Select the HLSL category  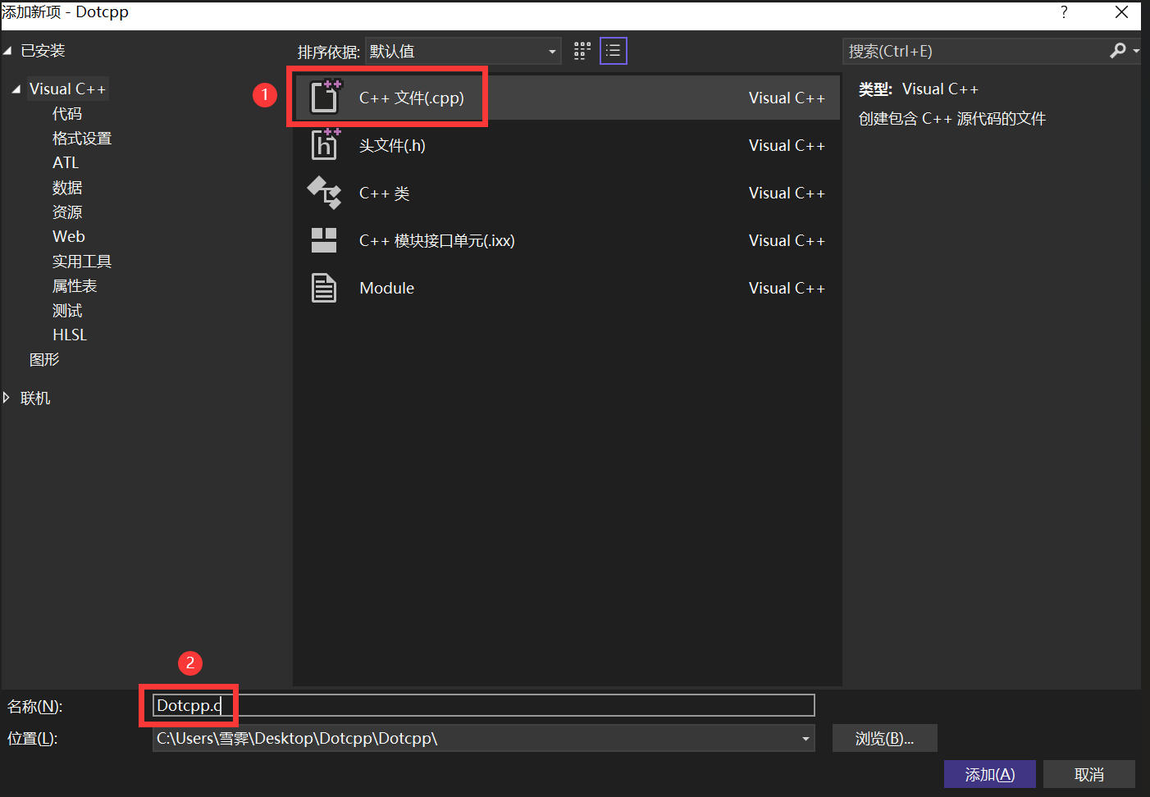pos(70,335)
